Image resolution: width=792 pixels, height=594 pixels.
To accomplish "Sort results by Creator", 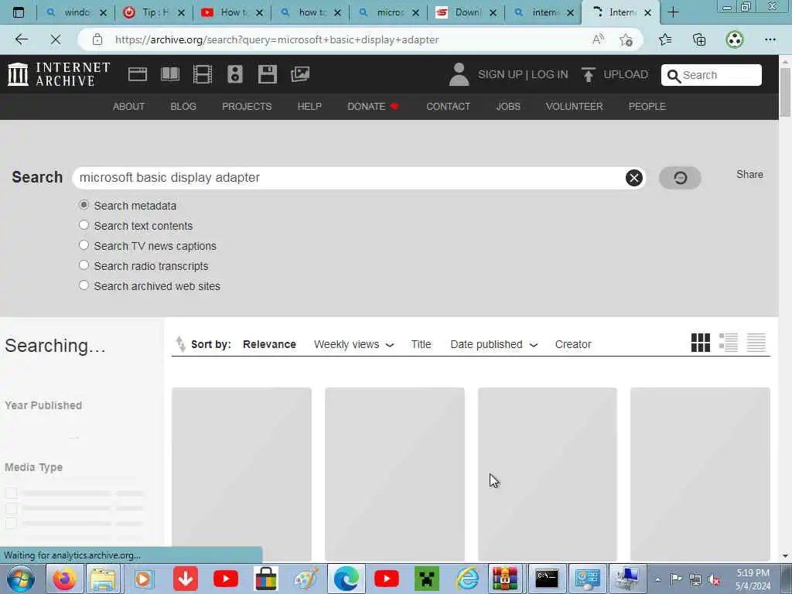I will point(573,344).
